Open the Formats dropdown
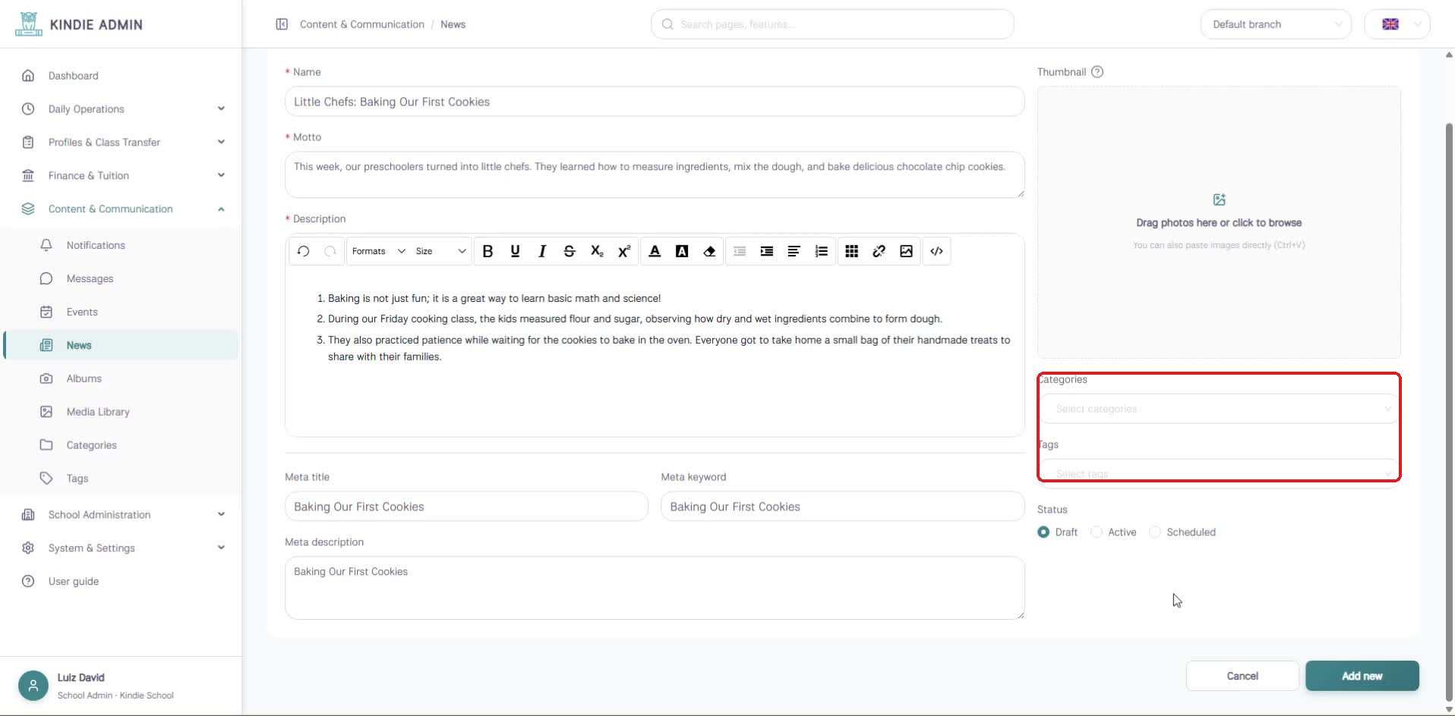Viewport: 1455px width, 716px height. [x=378, y=251]
